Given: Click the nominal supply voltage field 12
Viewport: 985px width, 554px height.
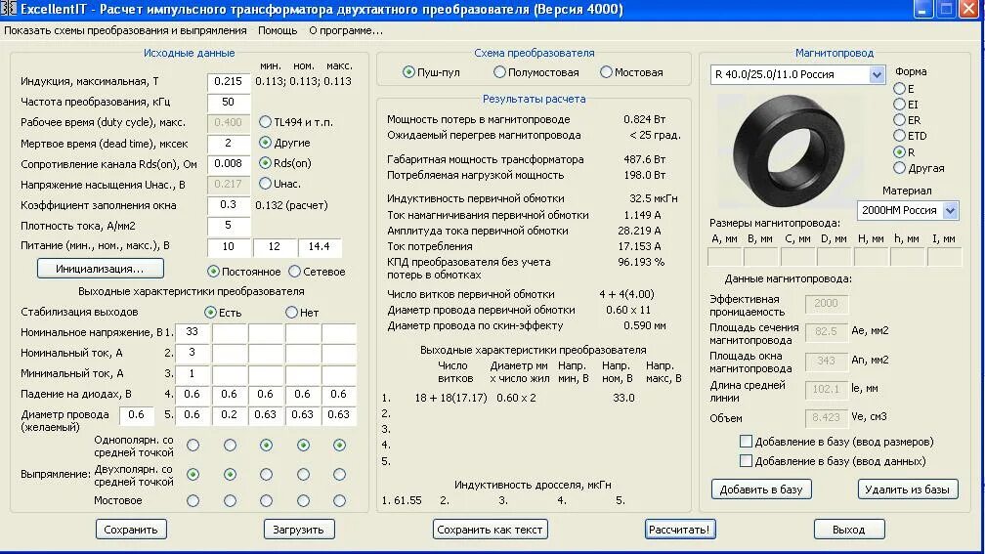Looking at the screenshot, I should coord(275,247).
